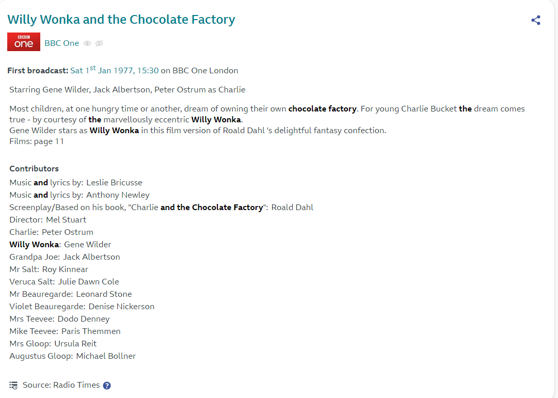Open the Willy Wonka and the Chocolate Factory title
This screenshot has height=398, width=558.
[x=121, y=20]
